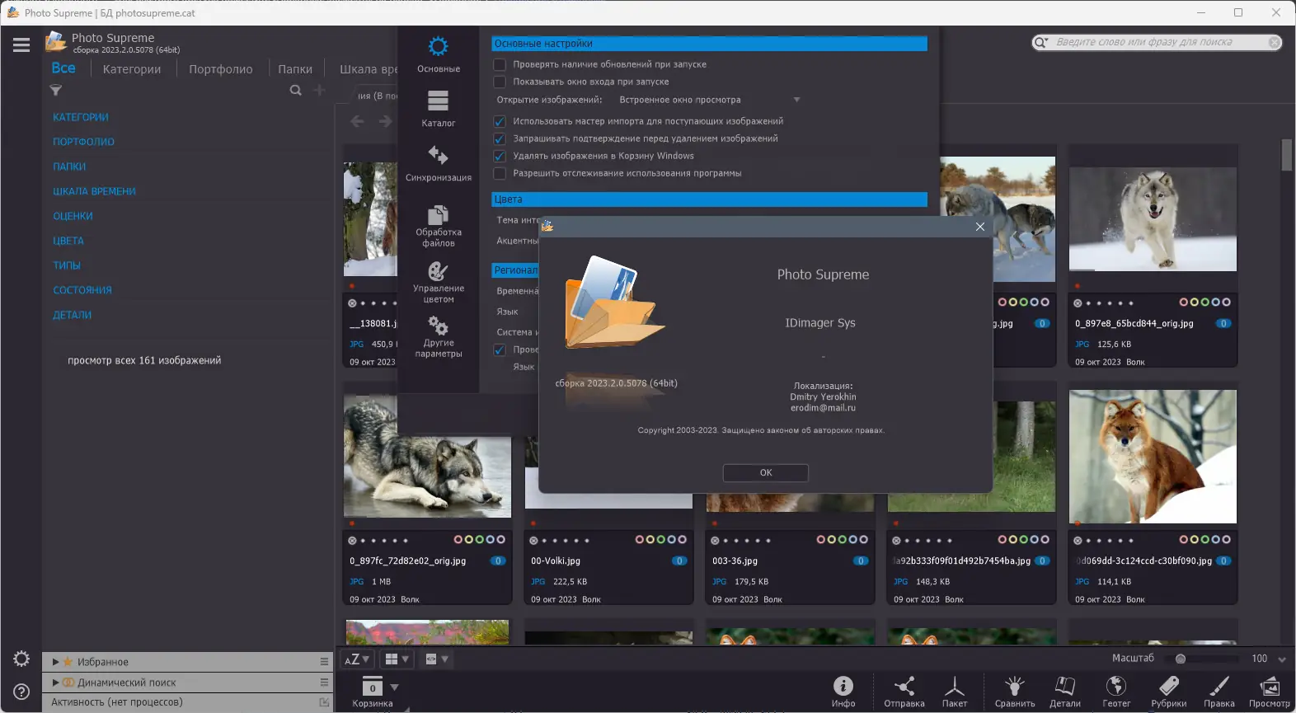Viewport: 1296px width, 713px height.
Task: Open the ОЦЕНКИ link
Action: pos(73,216)
